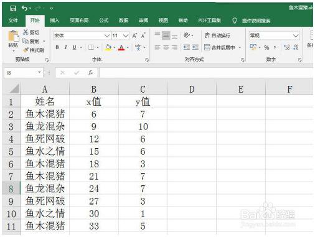Open the 视图 tab
The width and height of the screenshot is (315, 237).
point(163,21)
